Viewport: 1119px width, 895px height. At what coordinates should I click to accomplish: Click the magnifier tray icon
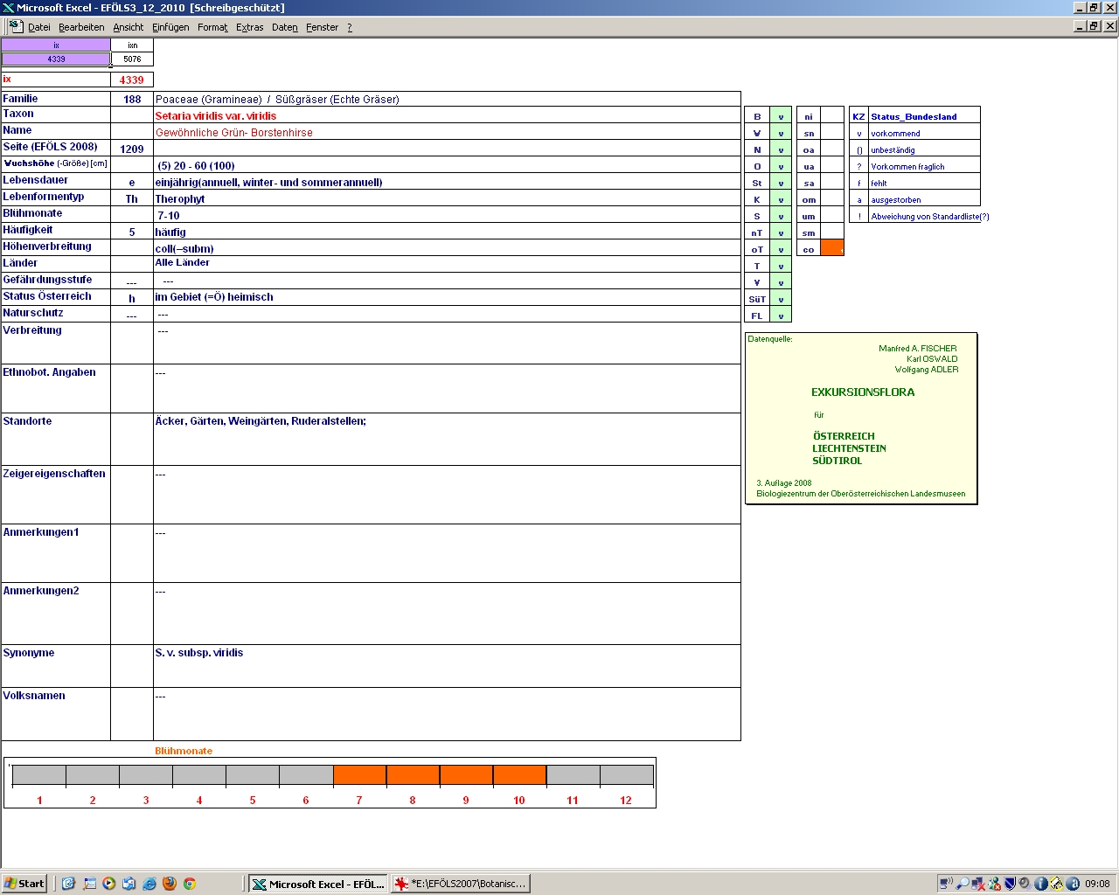tap(962, 884)
